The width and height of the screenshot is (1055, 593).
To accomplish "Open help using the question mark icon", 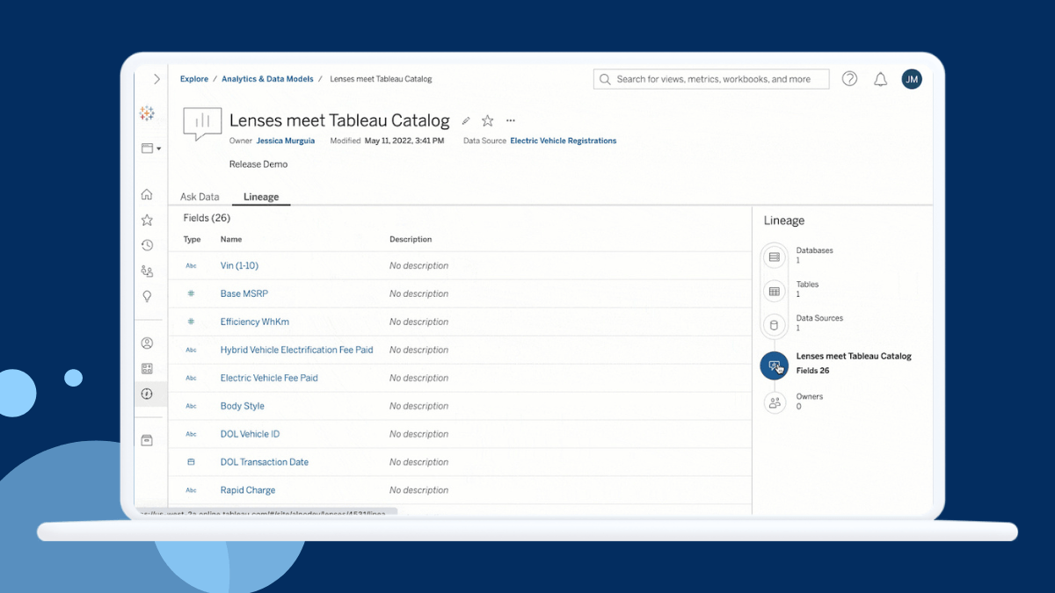I will pos(849,78).
